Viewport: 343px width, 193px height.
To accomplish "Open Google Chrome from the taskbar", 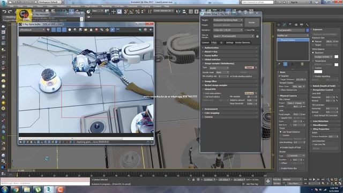I will tap(16, 189).
